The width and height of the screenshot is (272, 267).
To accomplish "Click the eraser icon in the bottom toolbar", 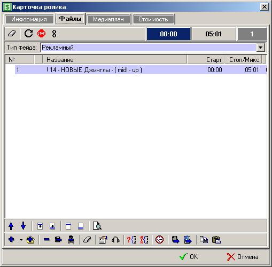I will point(87,240).
